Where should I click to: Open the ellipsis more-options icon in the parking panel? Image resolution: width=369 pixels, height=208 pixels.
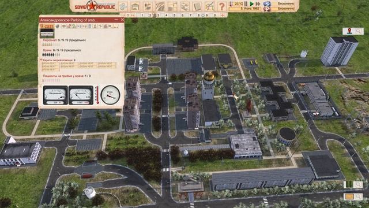tap(116, 27)
